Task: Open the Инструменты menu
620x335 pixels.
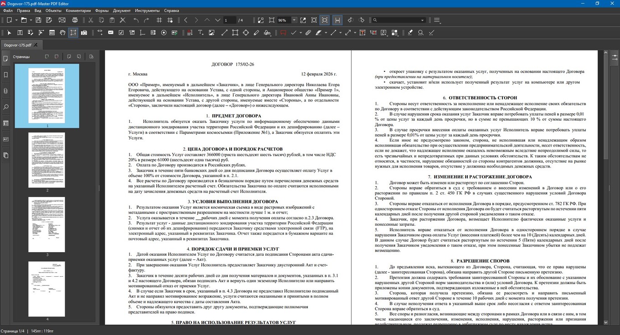Action: click(x=147, y=10)
